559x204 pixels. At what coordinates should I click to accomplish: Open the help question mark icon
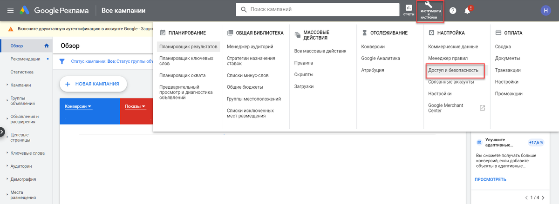(x=452, y=10)
